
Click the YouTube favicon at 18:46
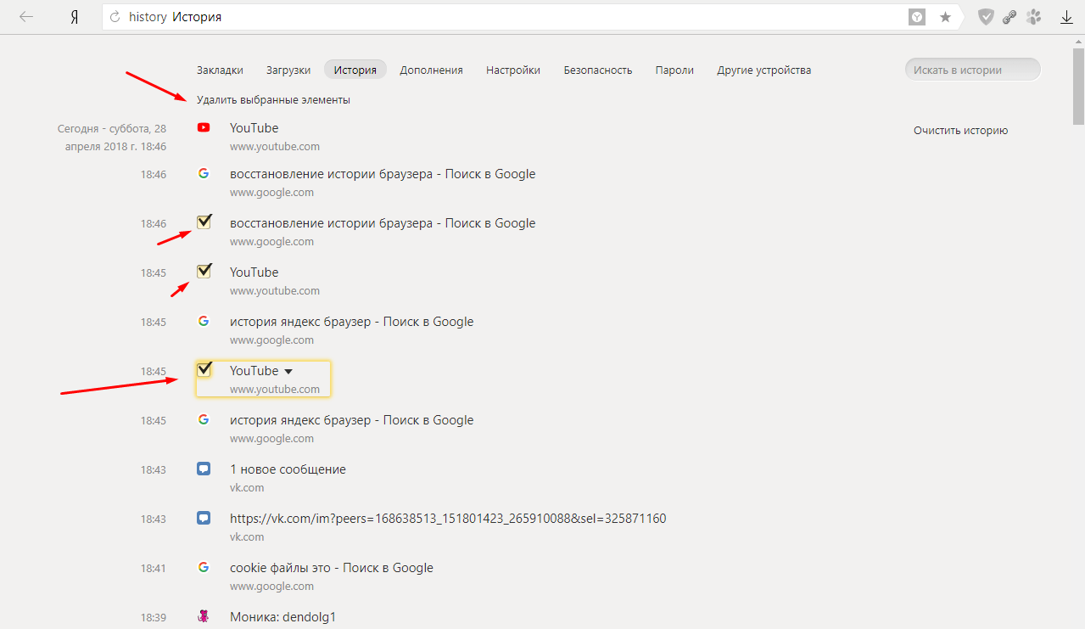[204, 128]
